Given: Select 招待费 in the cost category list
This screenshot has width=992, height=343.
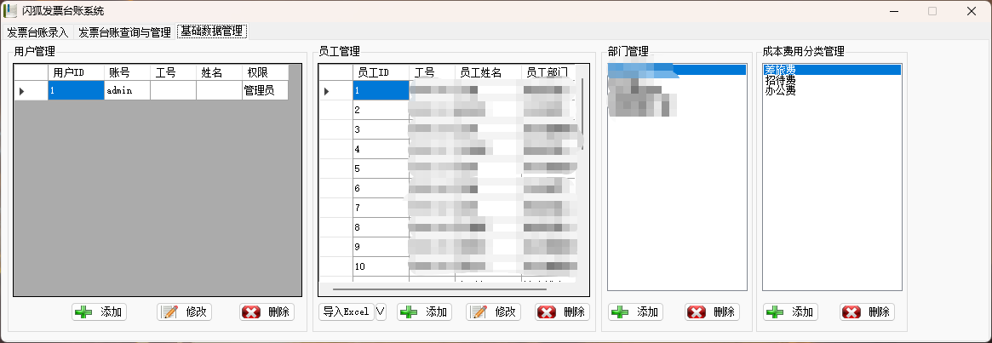Looking at the screenshot, I should [780, 80].
